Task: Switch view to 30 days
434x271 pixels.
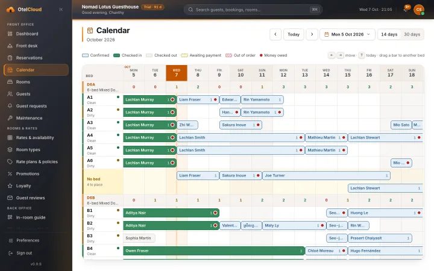Action: [412, 34]
